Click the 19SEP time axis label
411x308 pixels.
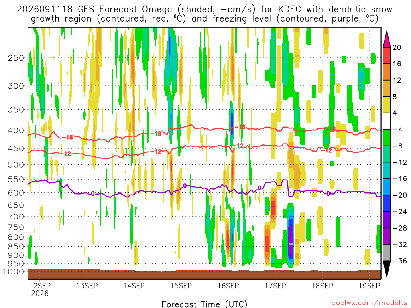point(369,286)
